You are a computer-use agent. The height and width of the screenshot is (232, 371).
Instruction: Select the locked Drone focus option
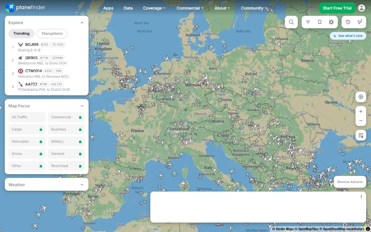[x=27, y=153]
